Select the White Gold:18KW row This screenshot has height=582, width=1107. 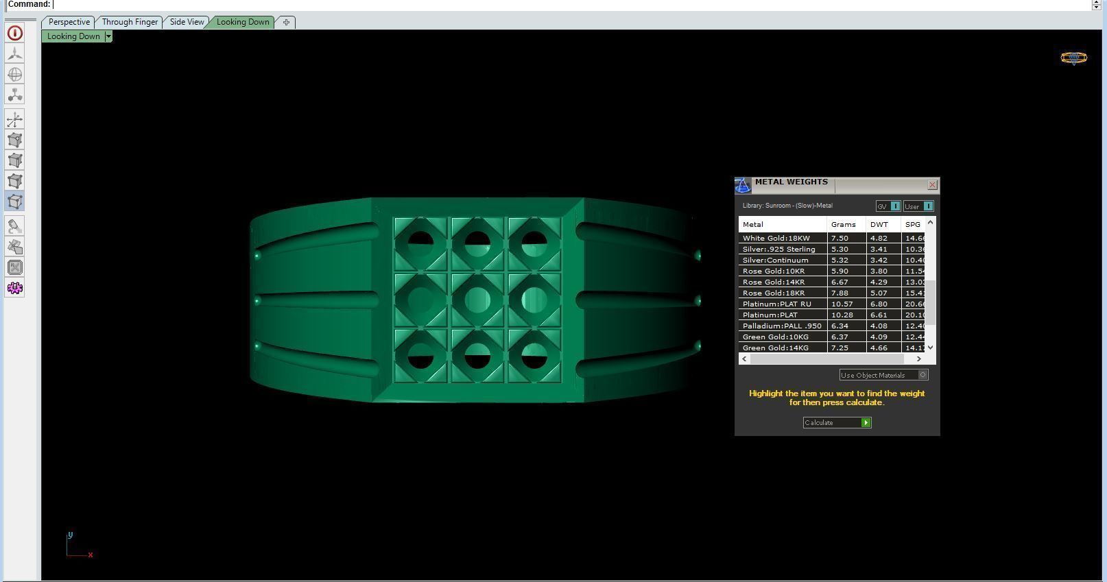pos(832,238)
